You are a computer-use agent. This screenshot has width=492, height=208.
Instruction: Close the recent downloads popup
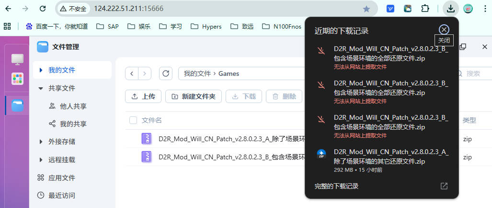click(444, 30)
